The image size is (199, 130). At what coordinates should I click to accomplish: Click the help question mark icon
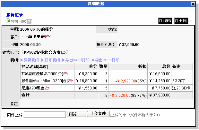click(x=29, y=21)
